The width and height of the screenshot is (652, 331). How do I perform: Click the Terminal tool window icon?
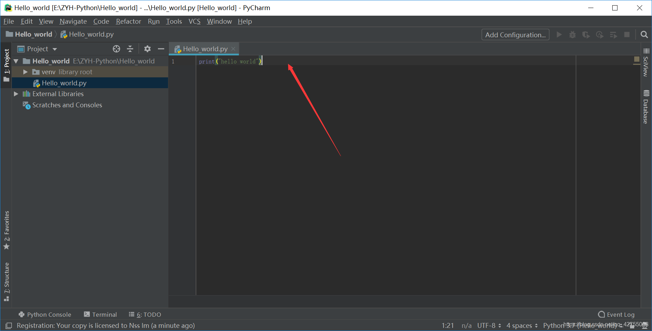(87, 314)
